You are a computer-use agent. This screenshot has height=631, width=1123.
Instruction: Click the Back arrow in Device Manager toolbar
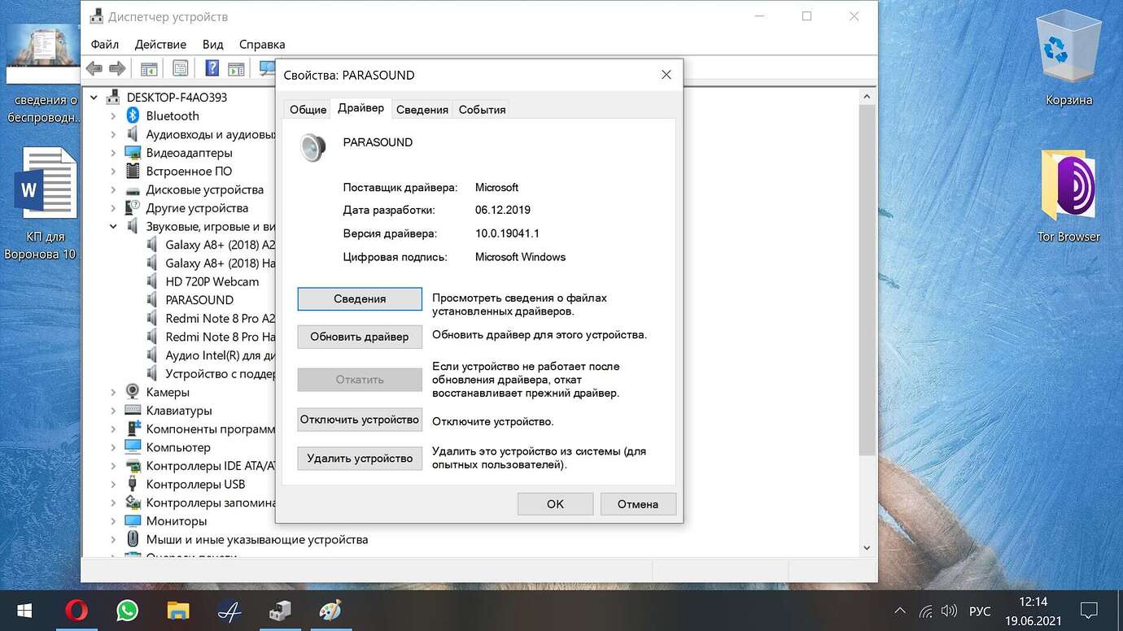click(94, 69)
